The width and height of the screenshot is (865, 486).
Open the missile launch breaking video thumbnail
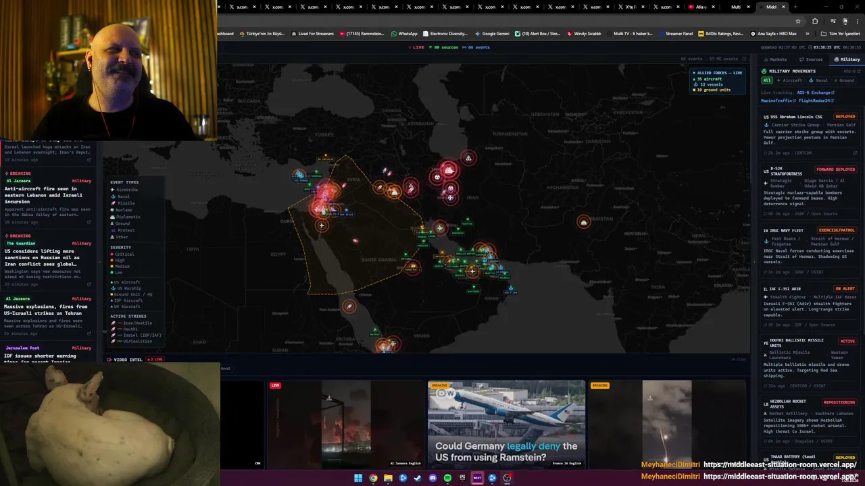click(x=667, y=424)
